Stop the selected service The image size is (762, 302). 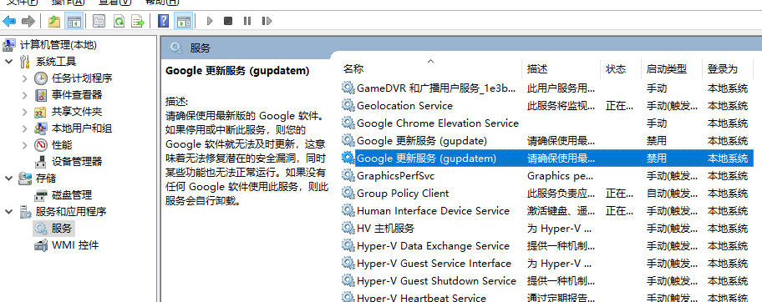coord(228,21)
